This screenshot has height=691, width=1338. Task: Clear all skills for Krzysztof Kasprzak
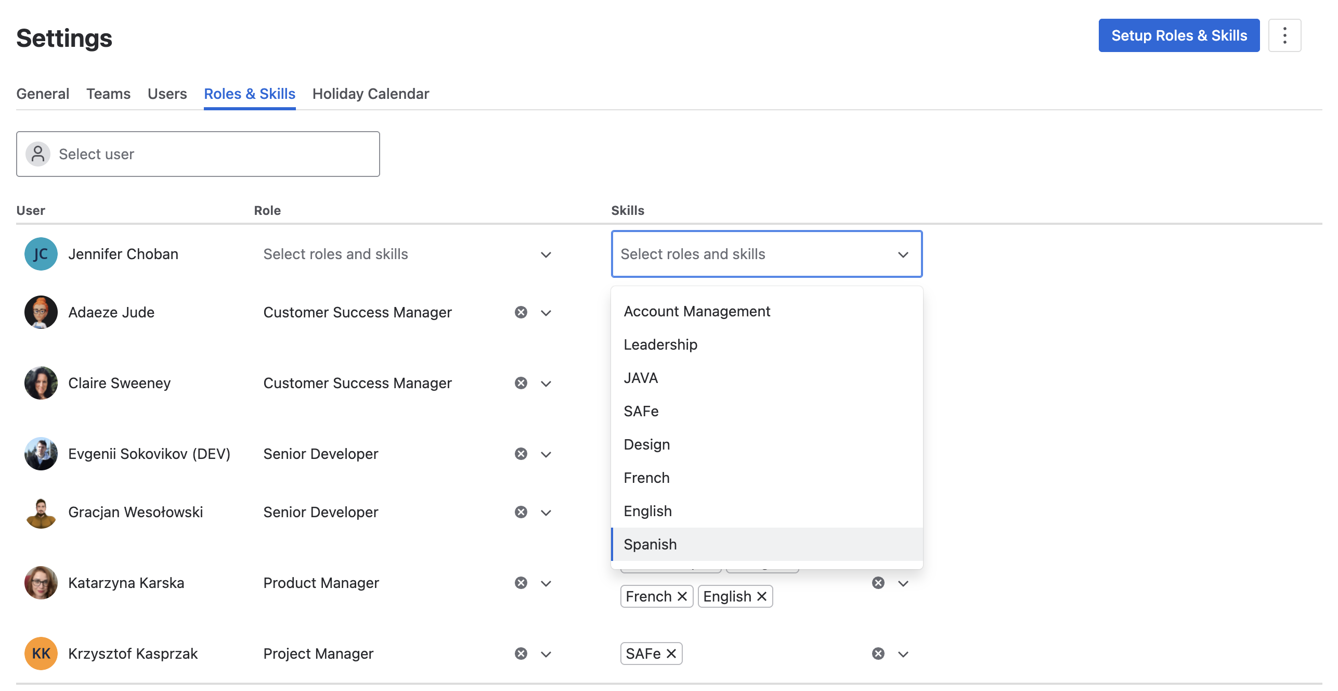pyautogui.click(x=878, y=654)
